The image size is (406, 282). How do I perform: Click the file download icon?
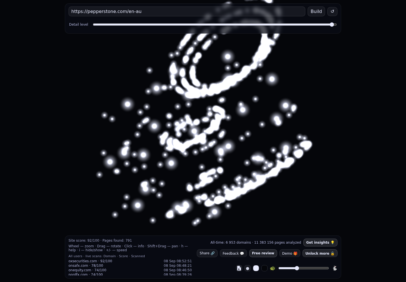click(x=239, y=268)
